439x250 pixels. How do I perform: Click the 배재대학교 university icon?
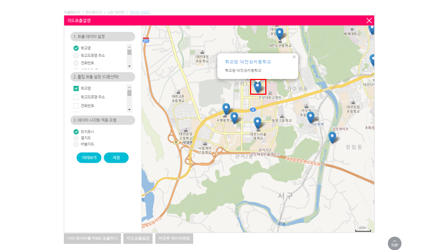click(x=352, y=29)
